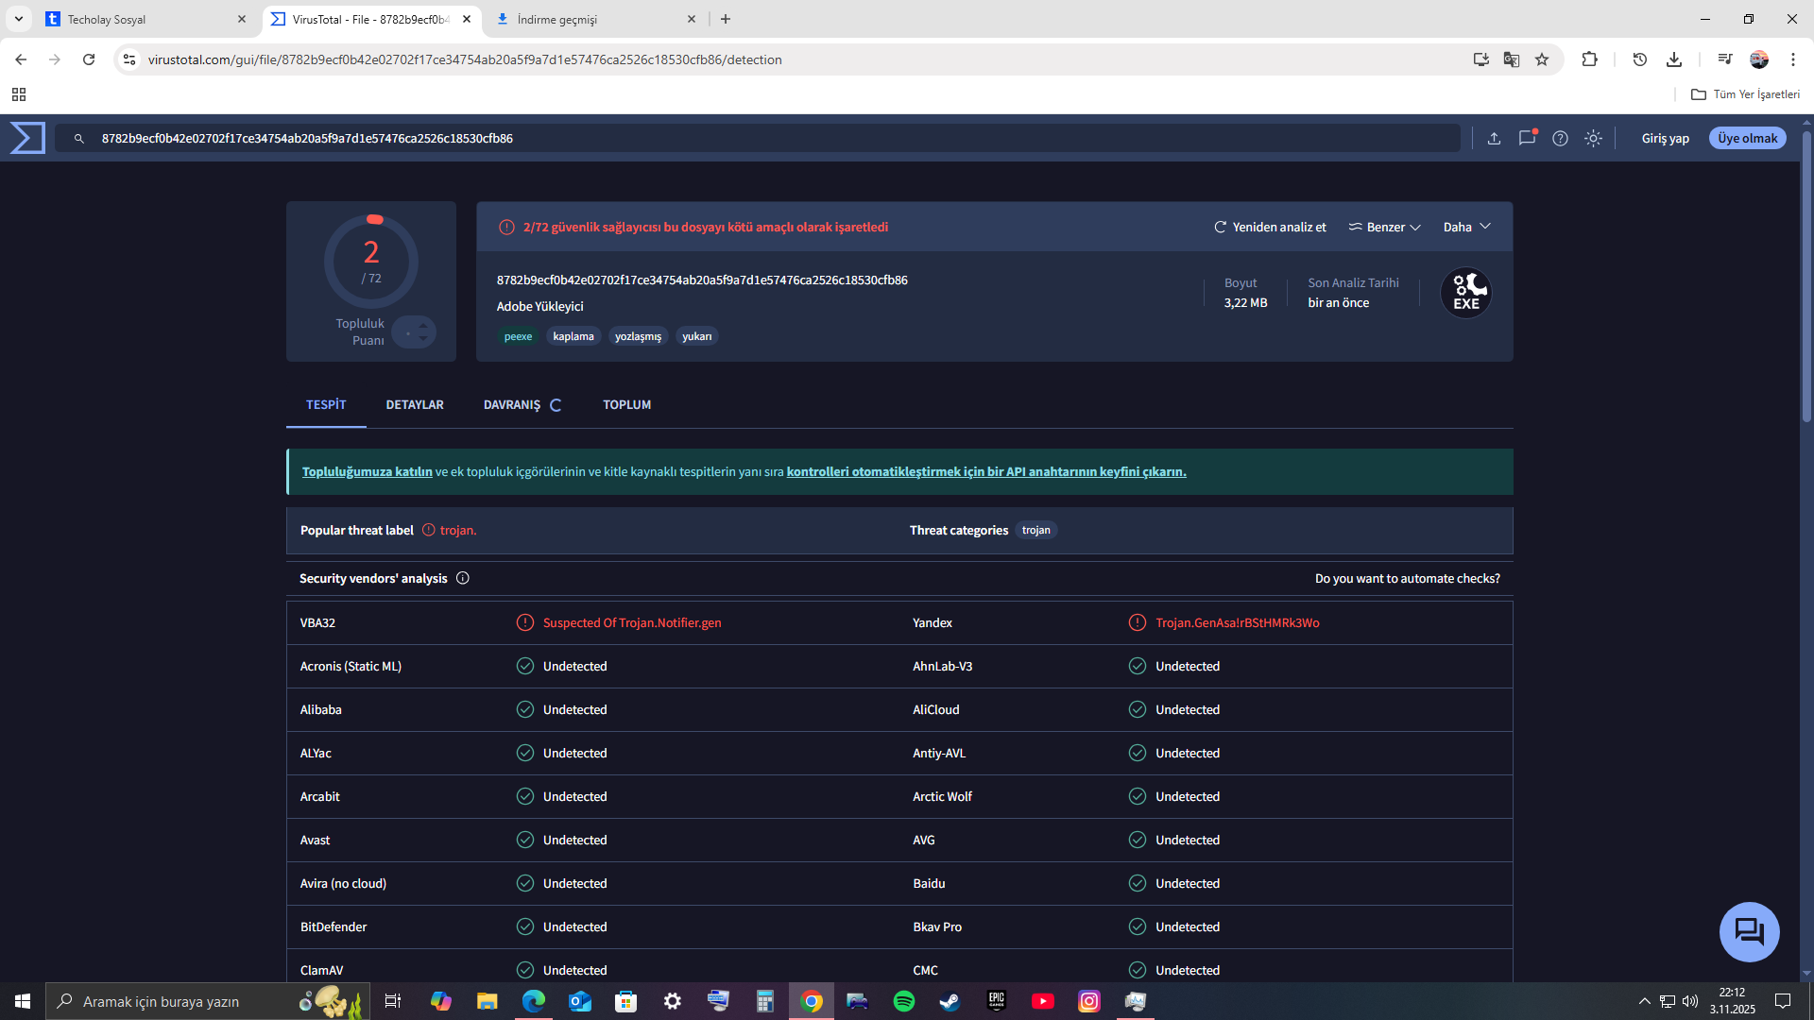Click the peexe tag
The height and width of the screenshot is (1020, 1814).
coord(518,336)
